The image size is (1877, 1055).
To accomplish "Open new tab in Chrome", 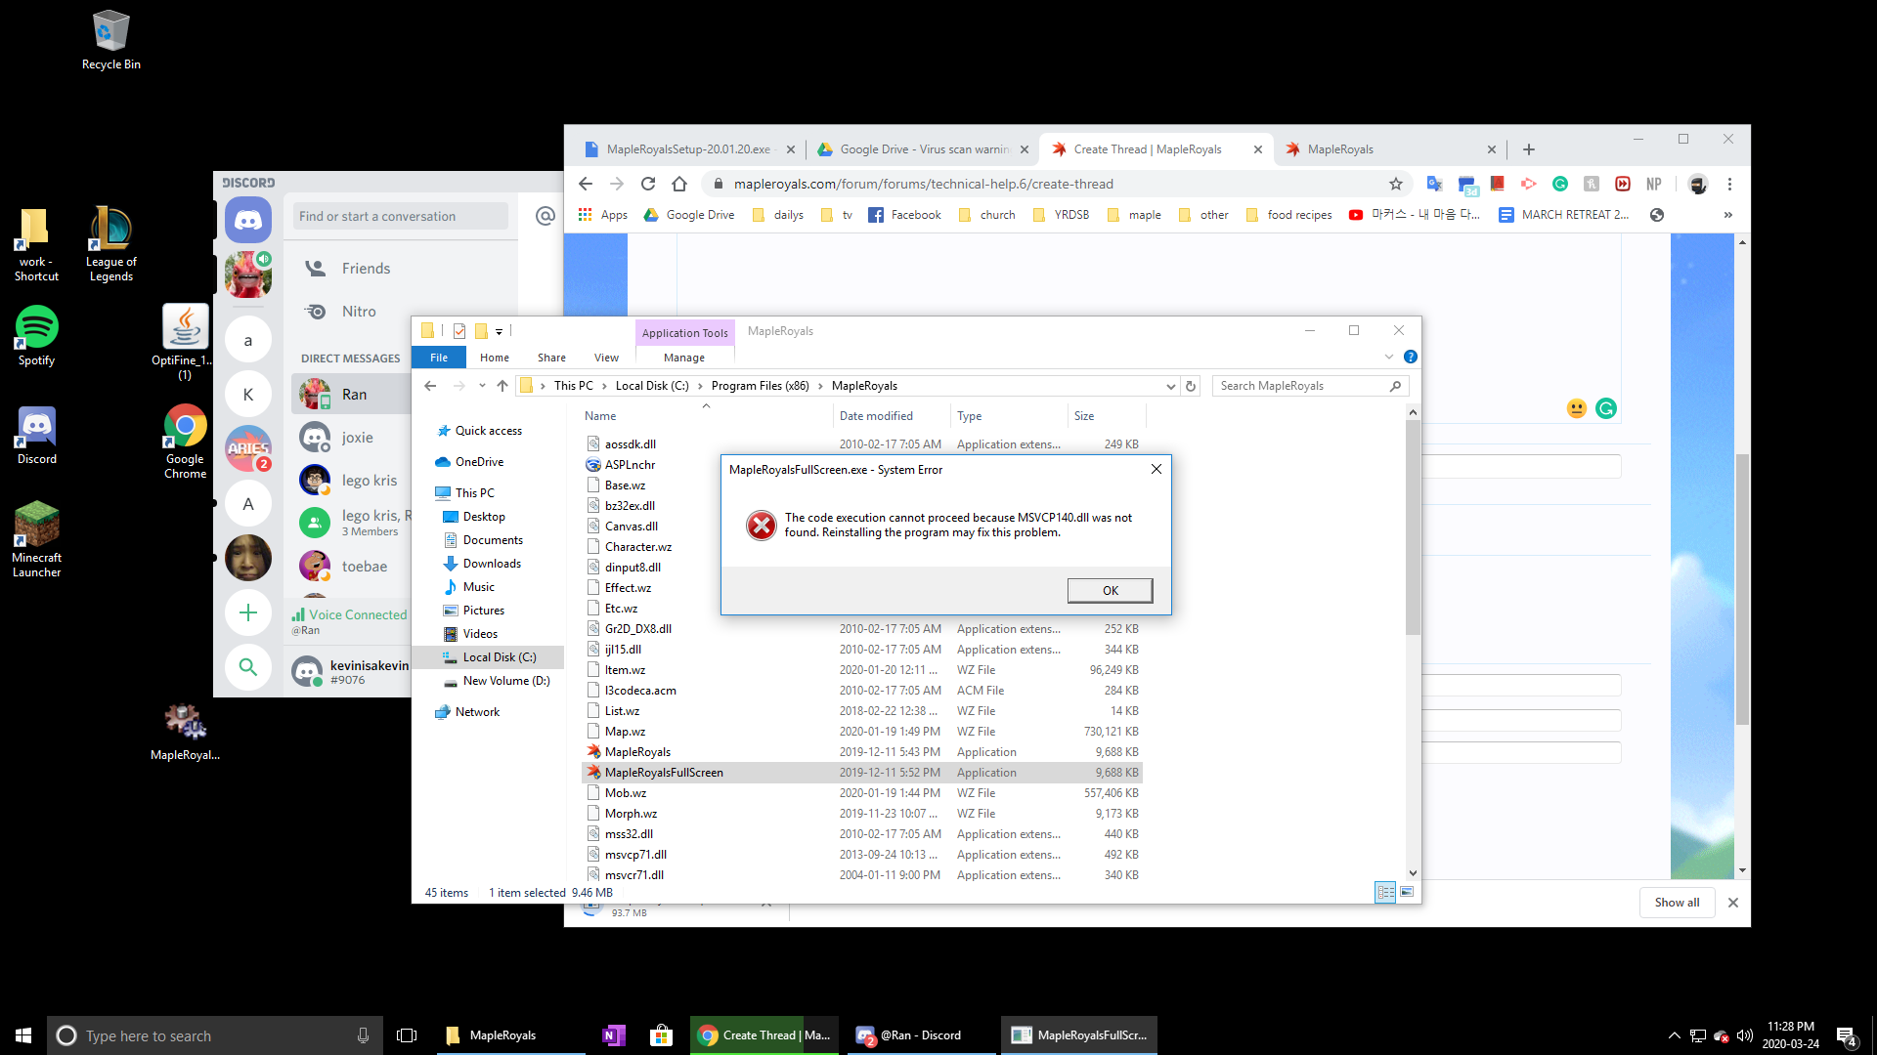I will 1529,149.
